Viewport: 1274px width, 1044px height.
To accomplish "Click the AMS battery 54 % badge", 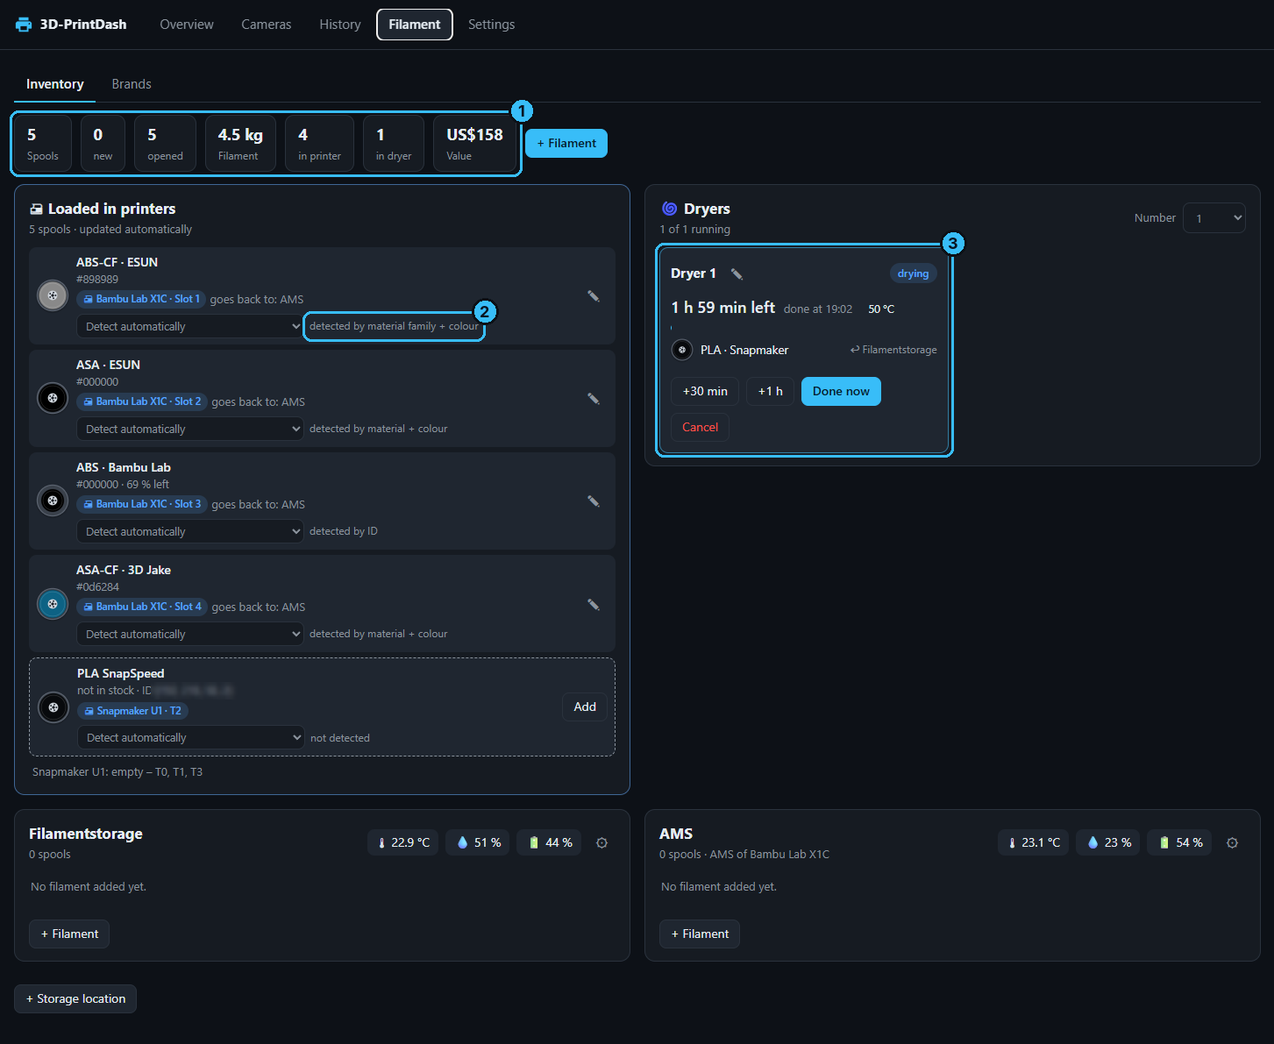I will pos(1179,843).
